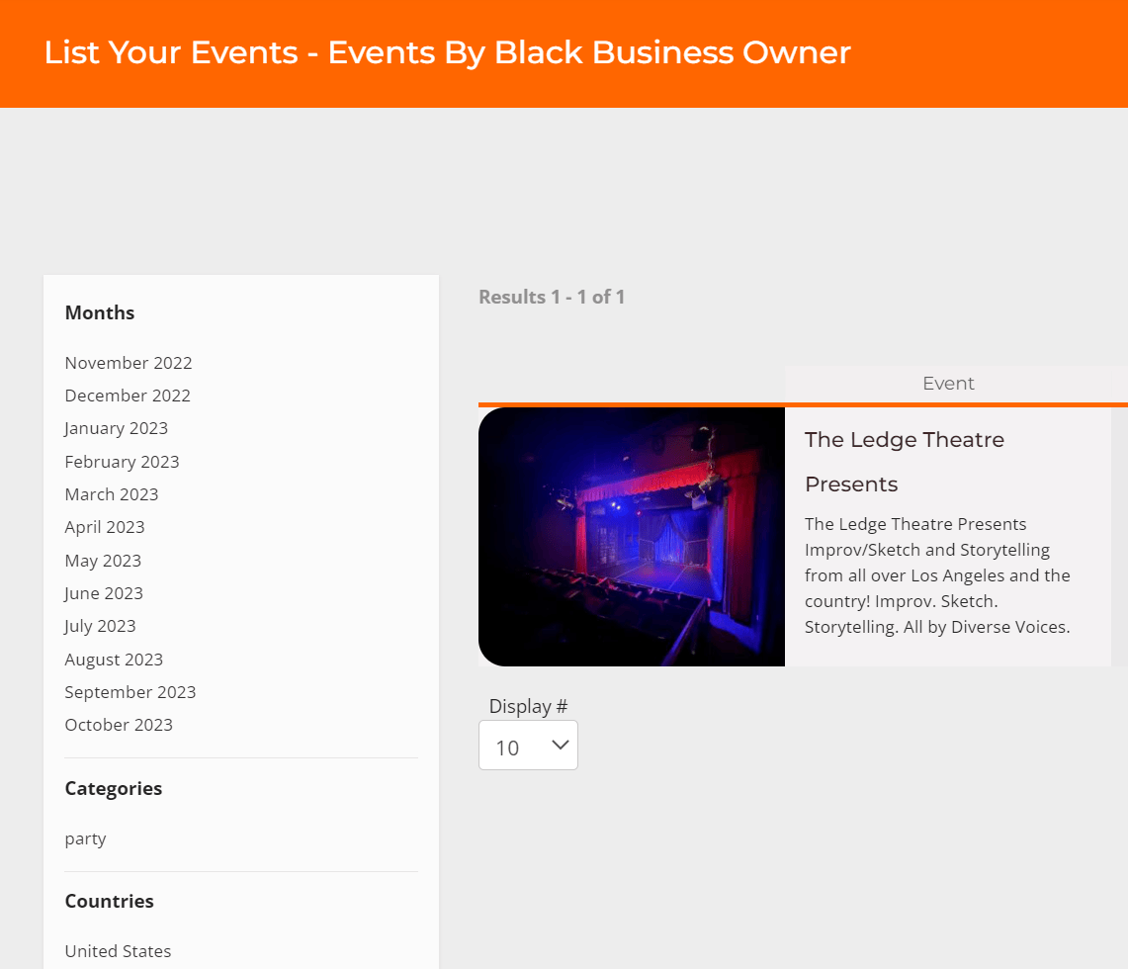Show events for February 2023
This screenshot has height=969, width=1128.
click(x=122, y=462)
